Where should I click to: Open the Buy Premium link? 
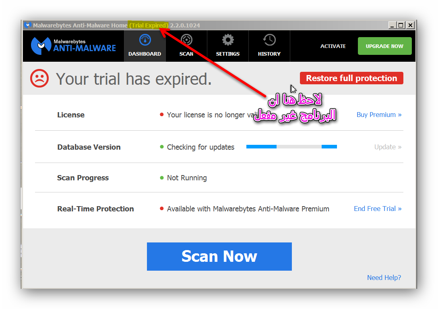(x=379, y=115)
